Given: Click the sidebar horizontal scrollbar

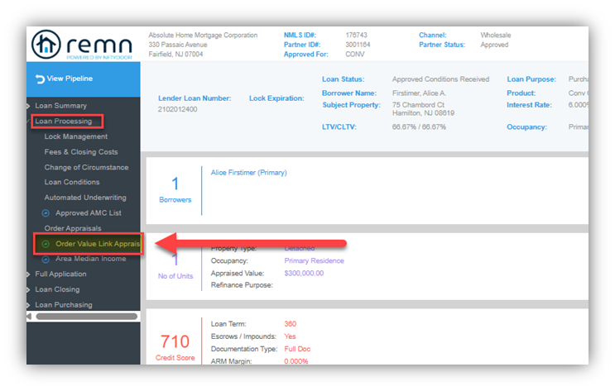Looking at the screenshot, I should click(86, 317).
